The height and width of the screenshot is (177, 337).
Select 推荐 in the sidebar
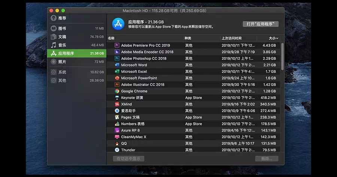point(77,18)
